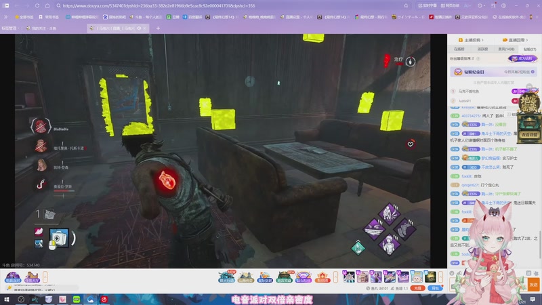Image resolution: width=542 pixels, height=305 pixels.
Task: Open a new browser tab
Action: coord(158,28)
